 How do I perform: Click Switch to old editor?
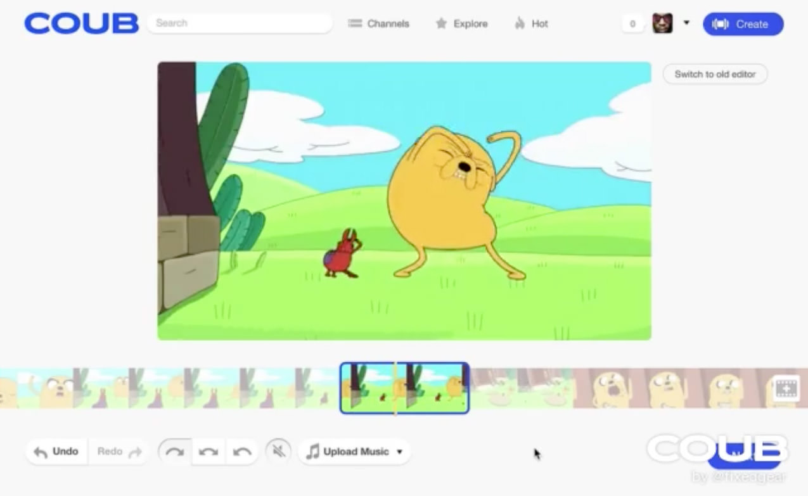pos(715,74)
